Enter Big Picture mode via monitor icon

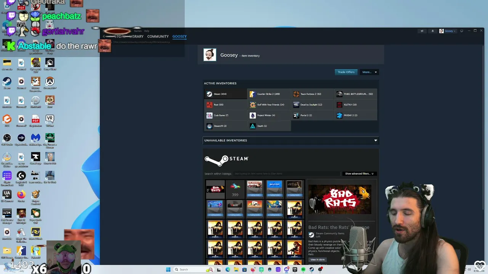click(x=461, y=31)
